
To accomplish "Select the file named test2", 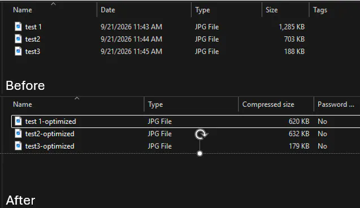I will (33, 39).
